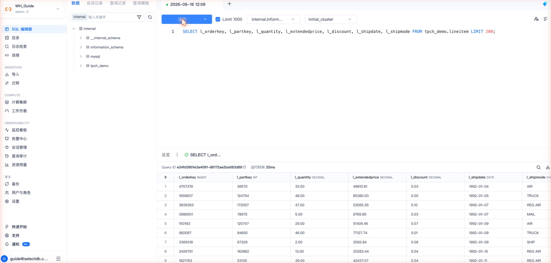
Task: Click the 连接 link icon
Action: 7,55
